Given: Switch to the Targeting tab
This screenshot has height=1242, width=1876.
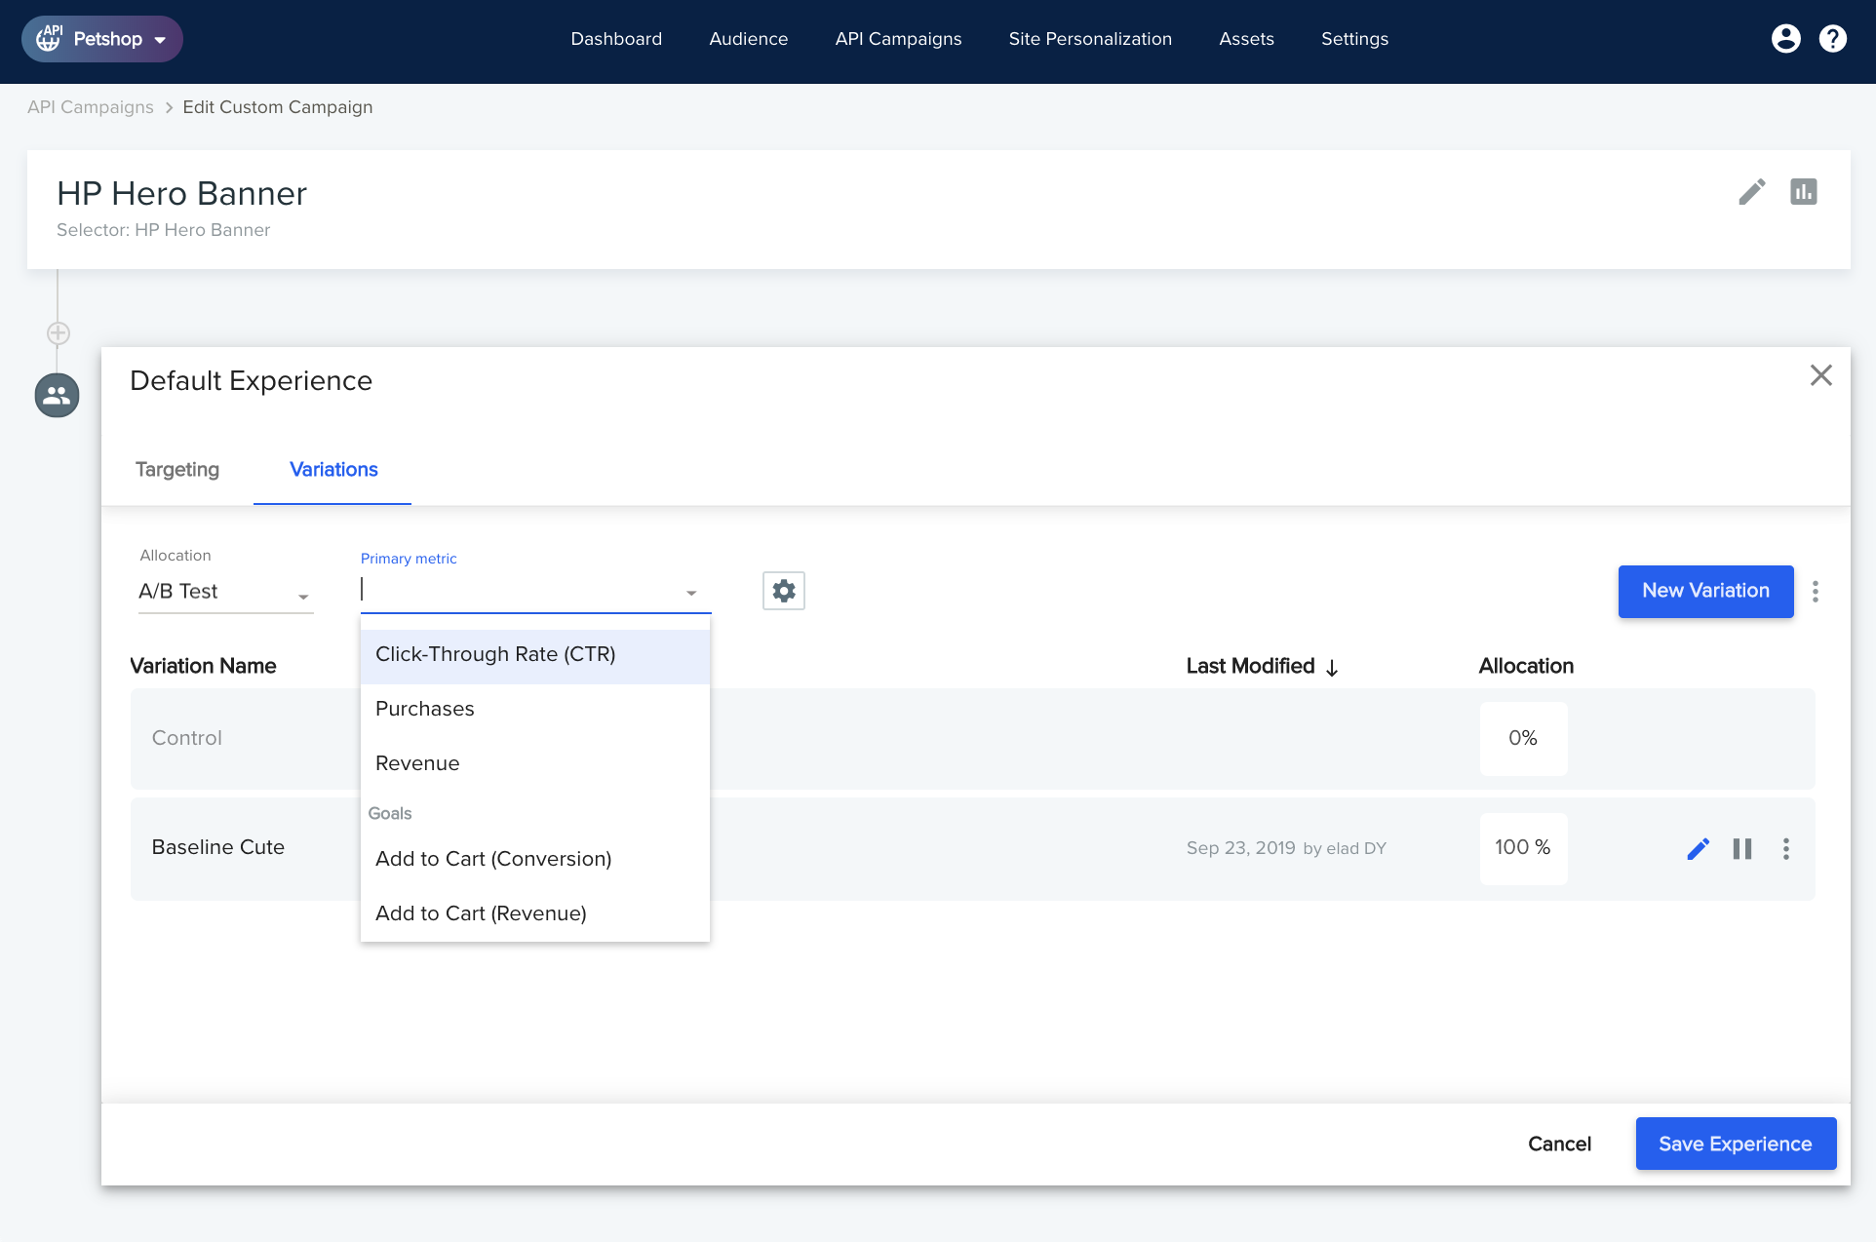Looking at the screenshot, I should pos(177,470).
